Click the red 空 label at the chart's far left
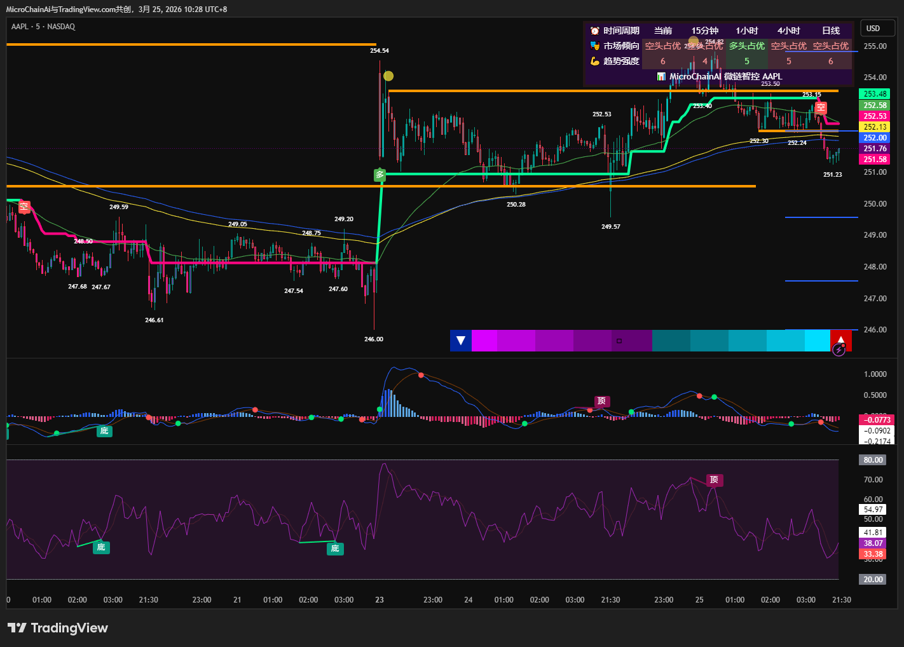This screenshot has width=904, height=647. [x=24, y=207]
